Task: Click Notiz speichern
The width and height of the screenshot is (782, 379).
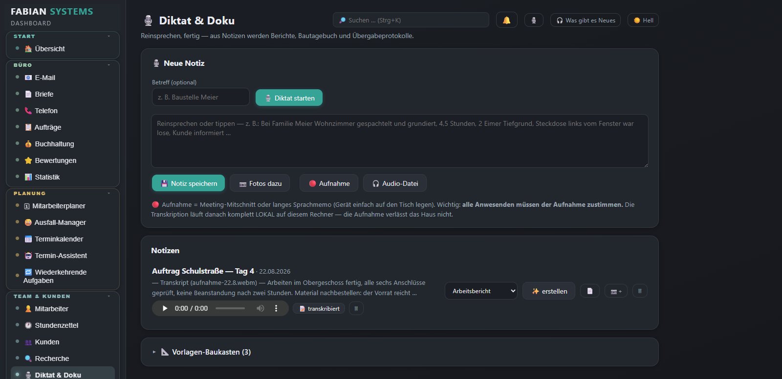Action: tap(188, 183)
